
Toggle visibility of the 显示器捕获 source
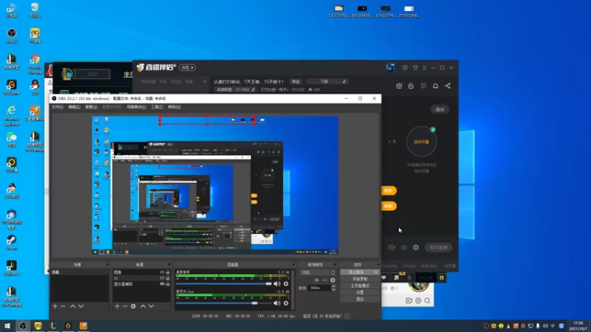click(162, 284)
